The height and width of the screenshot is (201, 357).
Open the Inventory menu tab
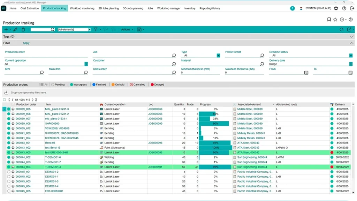(190, 8)
